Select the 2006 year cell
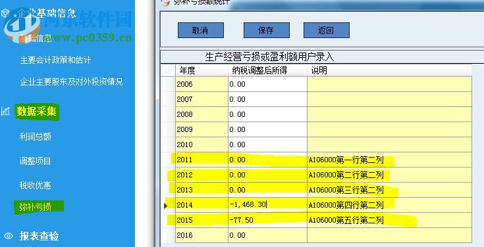 [202, 84]
